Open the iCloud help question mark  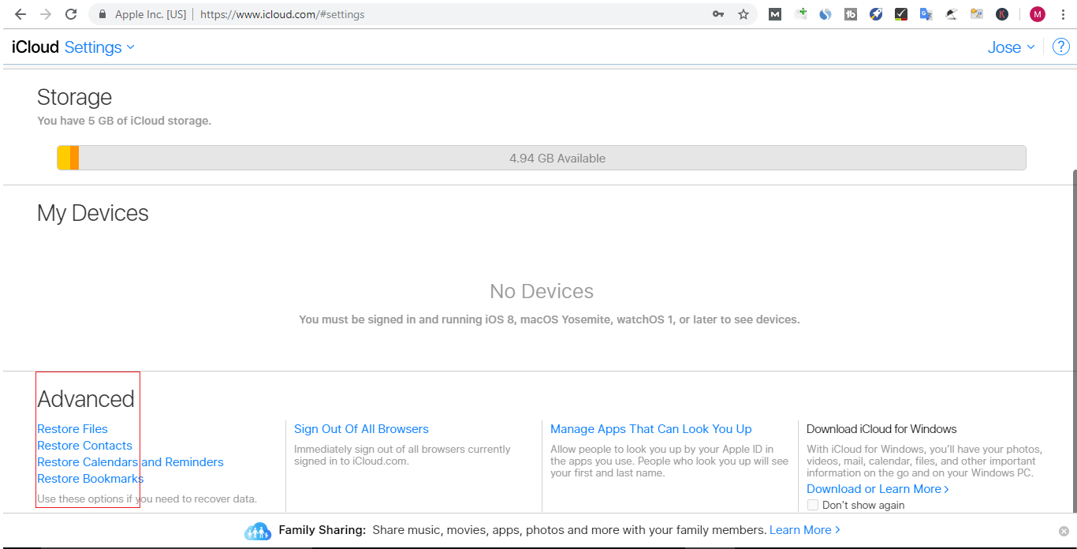click(1061, 47)
